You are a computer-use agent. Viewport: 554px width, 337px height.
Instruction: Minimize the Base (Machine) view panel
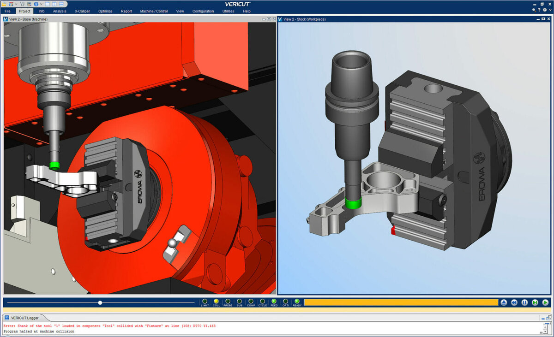(264, 19)
